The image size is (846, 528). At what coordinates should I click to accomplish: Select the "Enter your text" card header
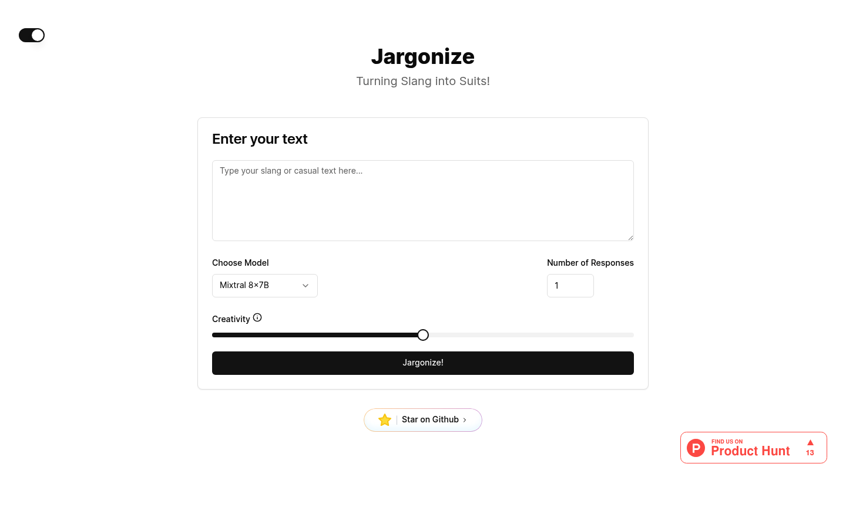[x=260, y=139]
